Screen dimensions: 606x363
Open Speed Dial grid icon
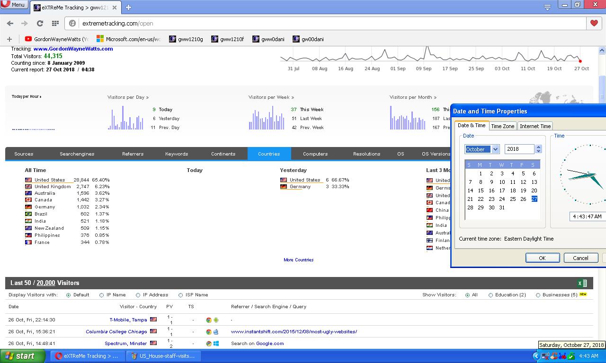55,23
